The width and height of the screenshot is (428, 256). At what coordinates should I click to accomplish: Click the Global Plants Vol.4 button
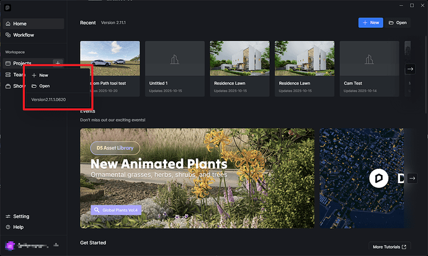[x=117, y=210]
